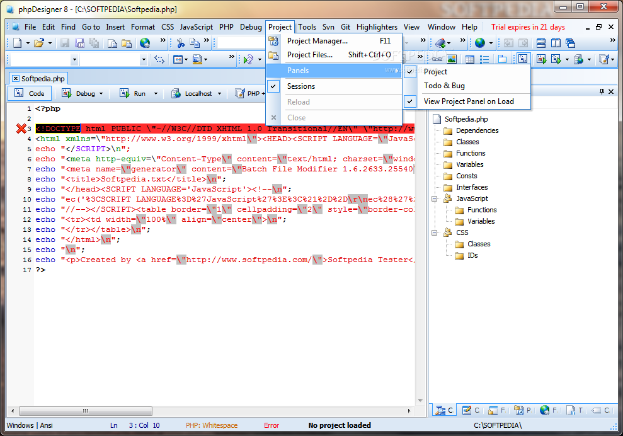The image size is (623, 436).
Task: Expand the Panels submenu entry
Action: pos(334,71)
